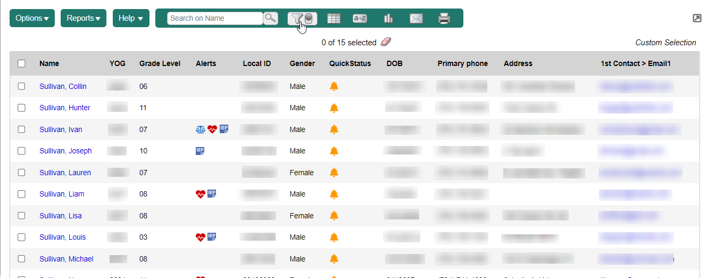Click the pop-out window icon
The height and width of the screenshot is (278, 707).
[697, 18]
